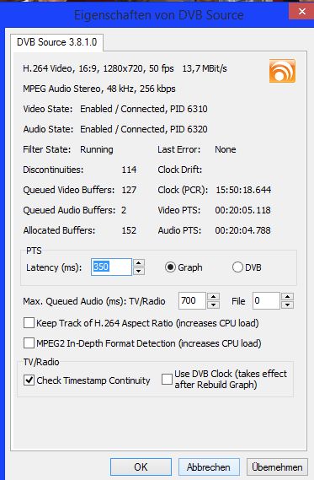This screenshot has height=480, width=314.
Task: Click the TV/Radio queued audio field
Action: coord(192,300)
